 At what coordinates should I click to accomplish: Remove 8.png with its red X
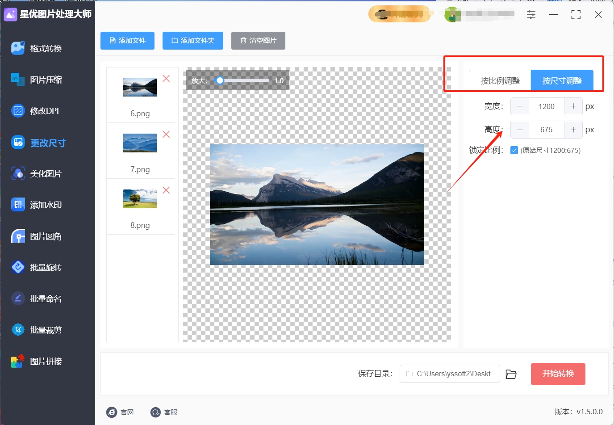pos(166,190)
